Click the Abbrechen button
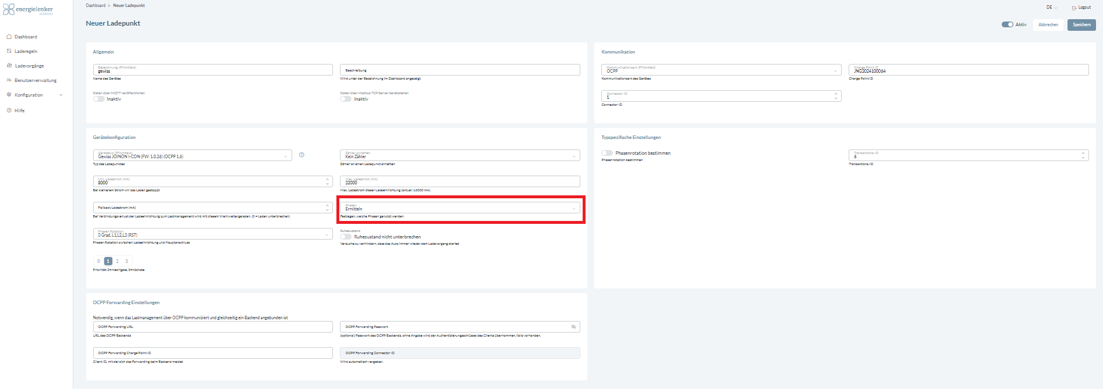 [x=1048, y=24]
